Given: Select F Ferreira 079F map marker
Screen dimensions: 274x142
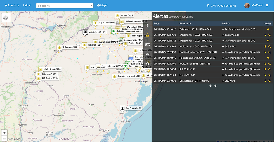Looking at the screenshot, I should coord(59,48).
